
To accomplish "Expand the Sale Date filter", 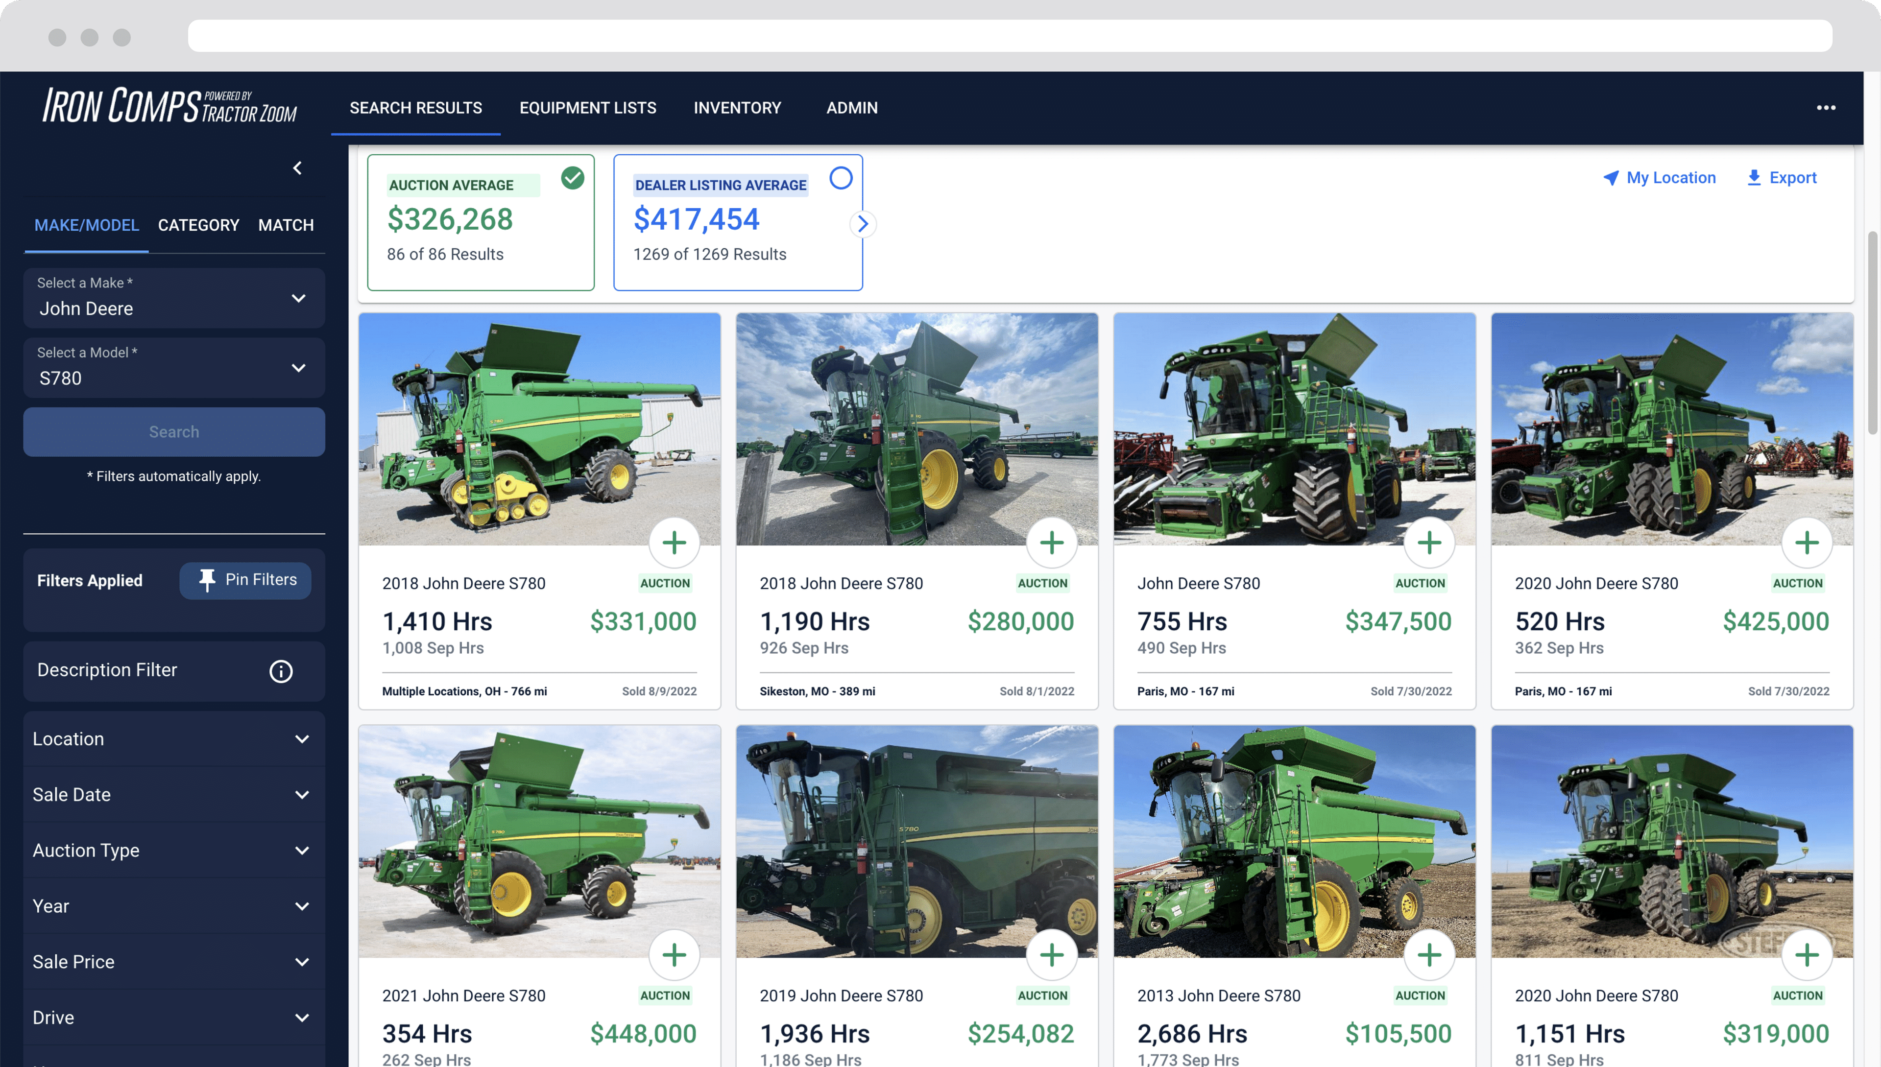I will (174, 794).
